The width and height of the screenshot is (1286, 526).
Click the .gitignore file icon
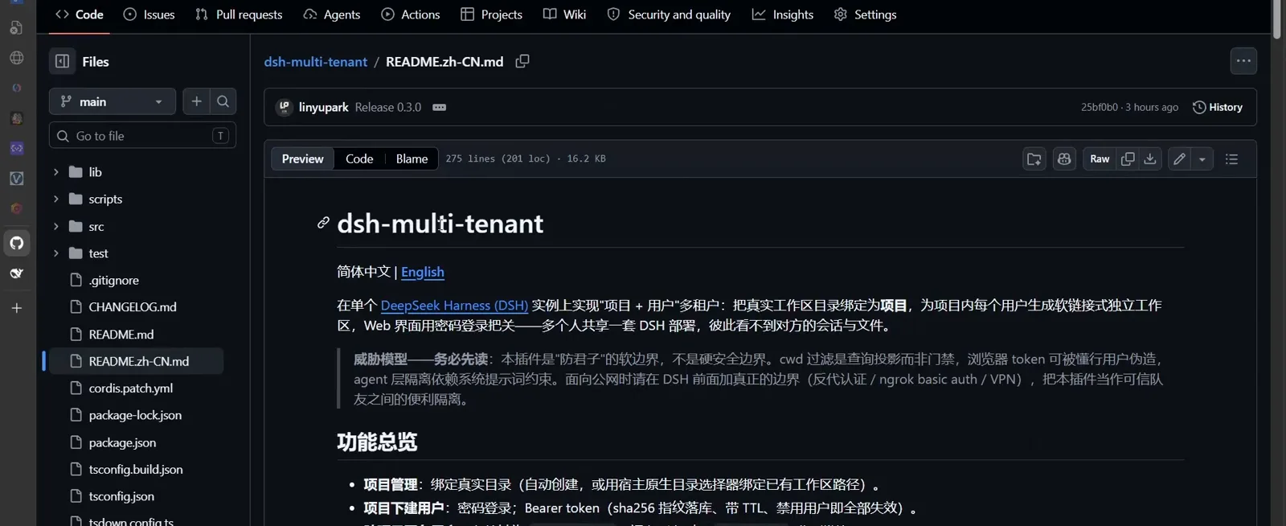pyautogui.click(x=76, y=280)
